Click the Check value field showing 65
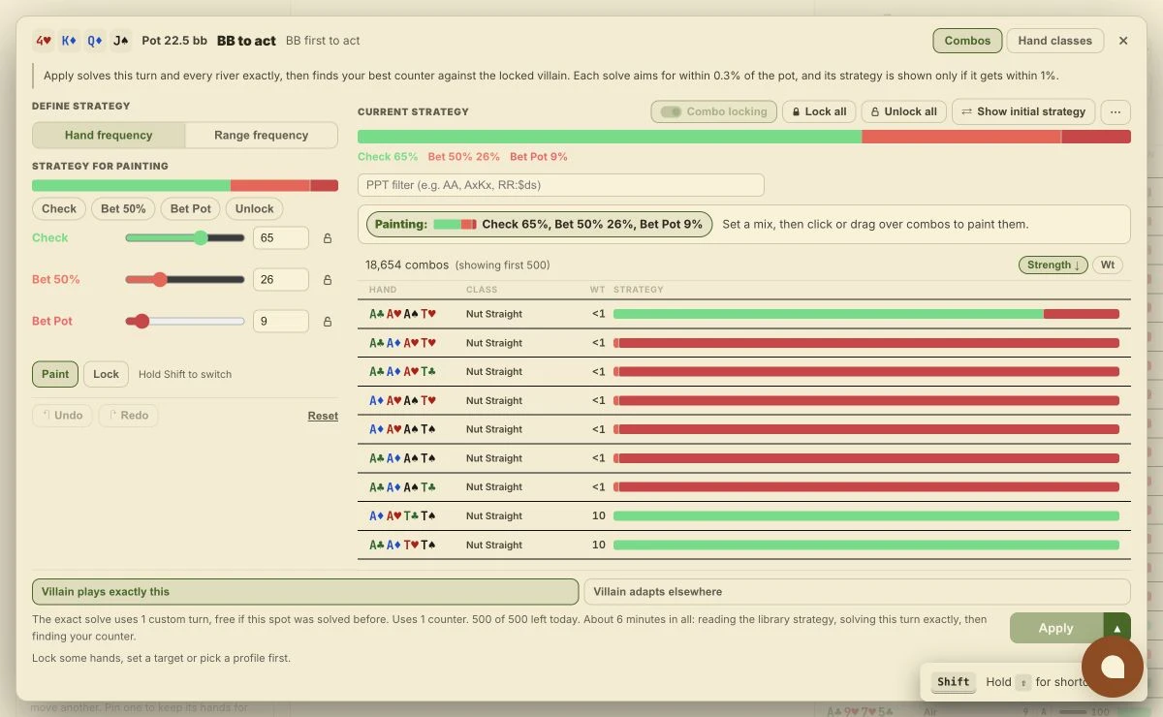Viewport: 1163px width, 717px height. (281, 238)
